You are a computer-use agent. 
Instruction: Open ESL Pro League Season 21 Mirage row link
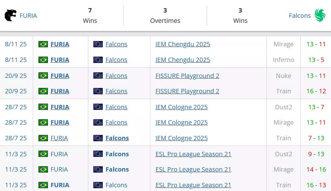click(x=193, y=169)
